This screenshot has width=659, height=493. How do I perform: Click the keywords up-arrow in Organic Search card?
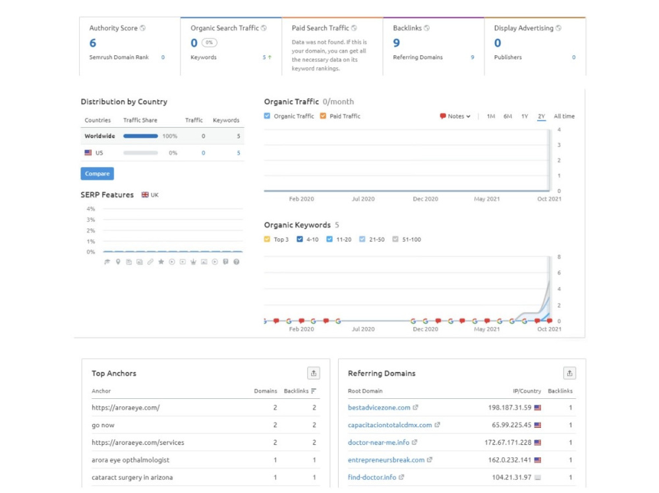tap(270, 57)
